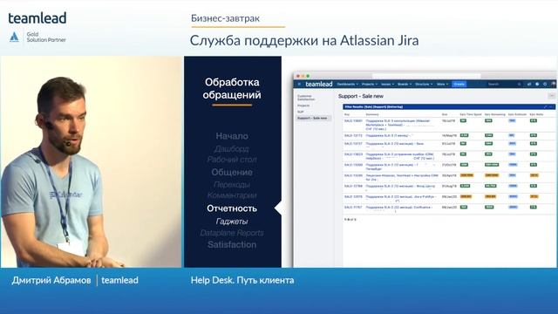The image size is (558, 314).
Task: Click the Обработка обращений slide heading
Action: pos(232,89)
